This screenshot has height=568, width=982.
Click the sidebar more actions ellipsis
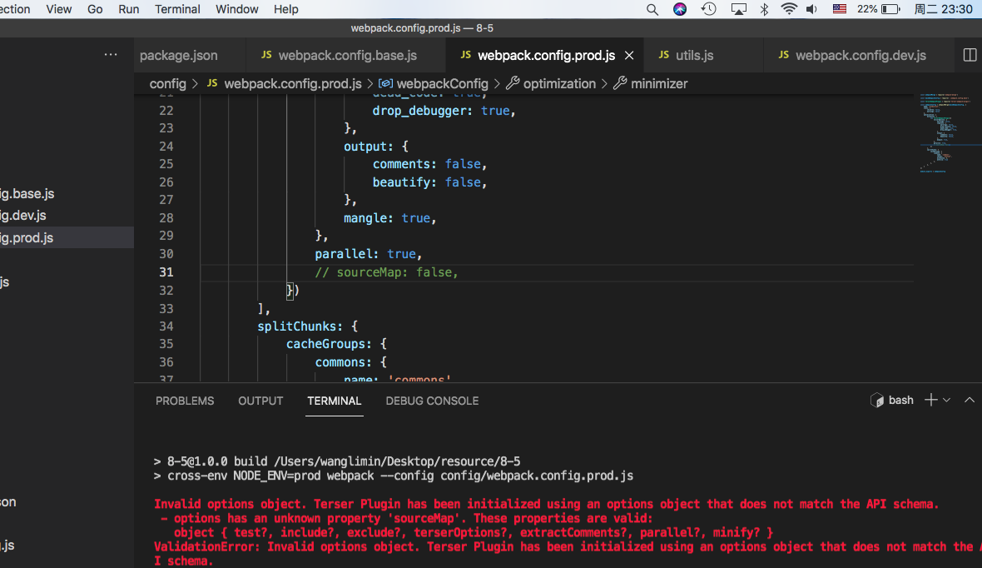tap(111, 55)
